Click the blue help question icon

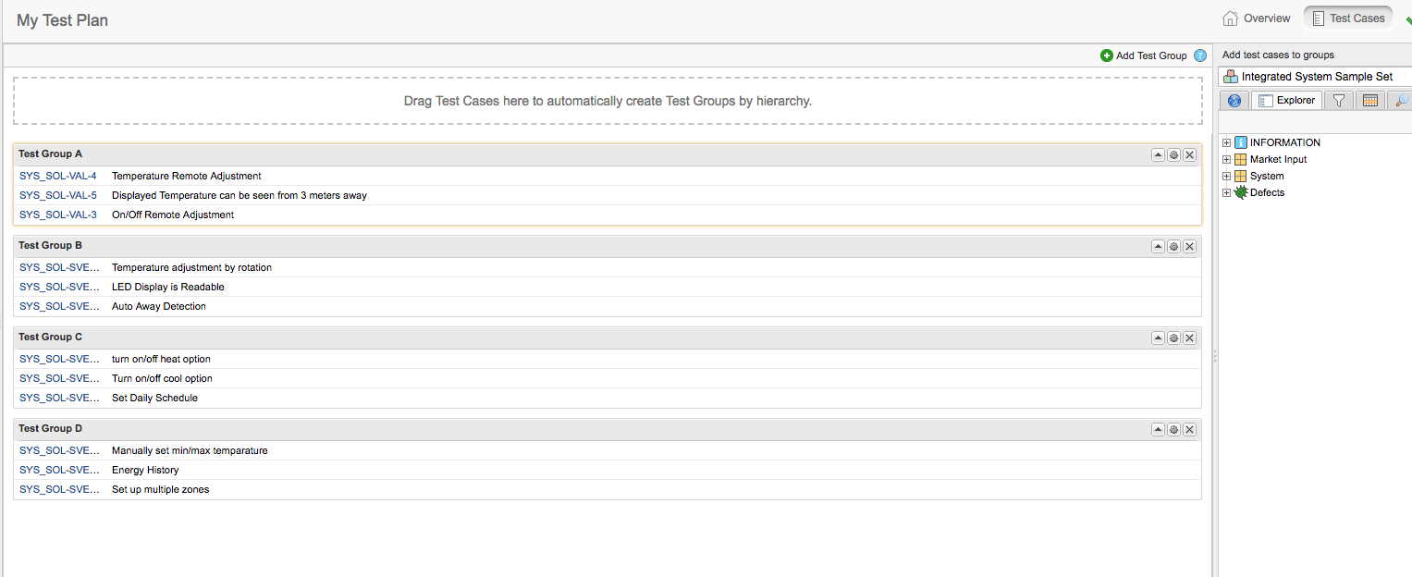[1200, 55]
